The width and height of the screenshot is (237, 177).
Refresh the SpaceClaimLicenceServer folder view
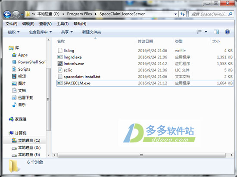183,14
